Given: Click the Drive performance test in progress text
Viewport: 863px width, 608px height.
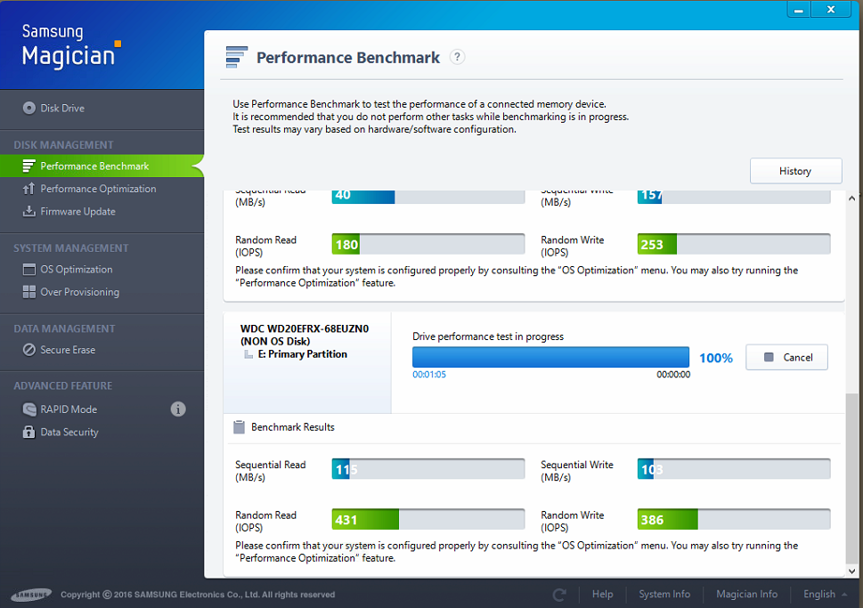Looking at the screenshot, I should [x=488, y=336].
